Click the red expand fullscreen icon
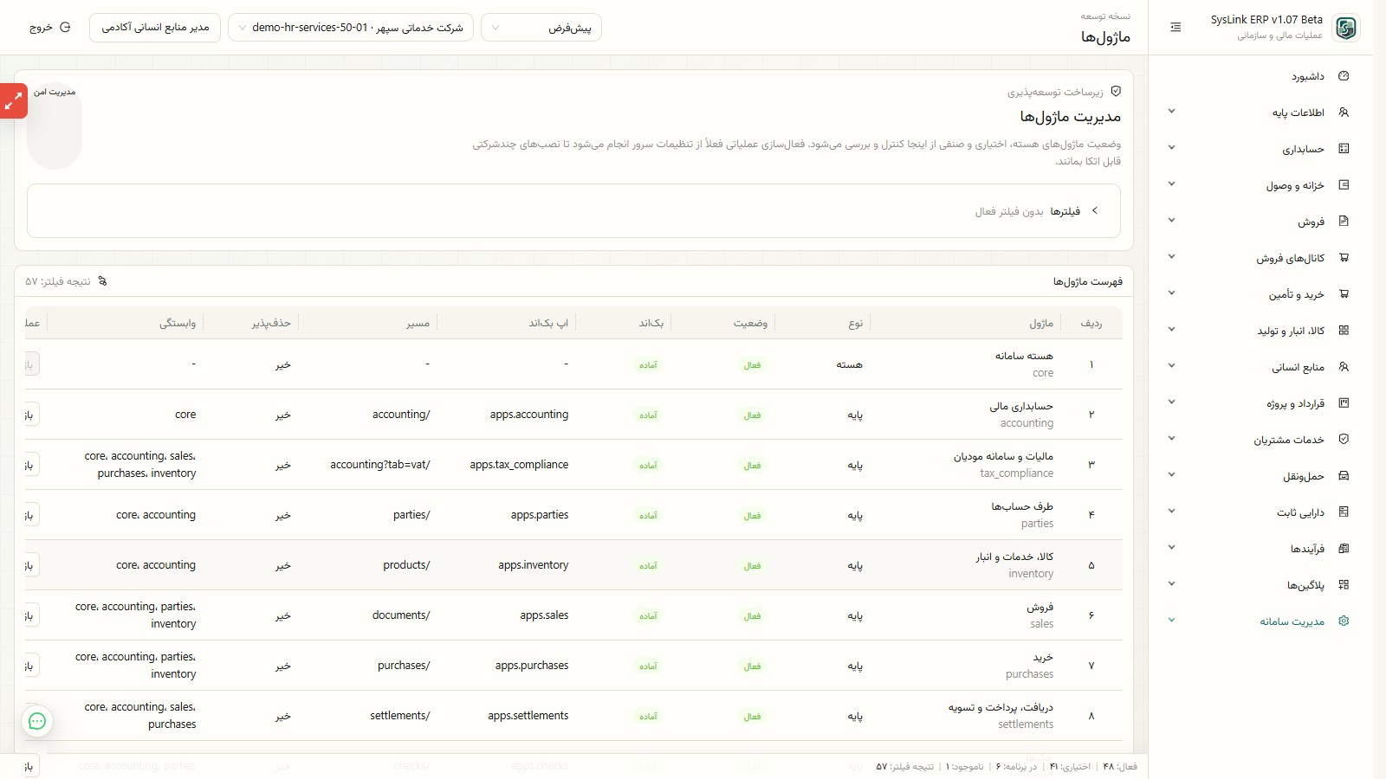The image size is (1386, 779). pos(13,101)
